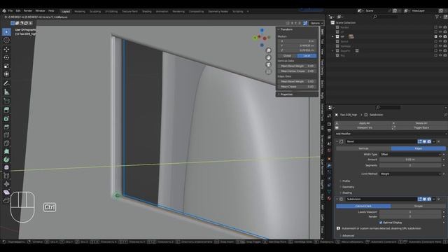
Task: Click the viewport pan hand icon
Action: tap(268, 57)
